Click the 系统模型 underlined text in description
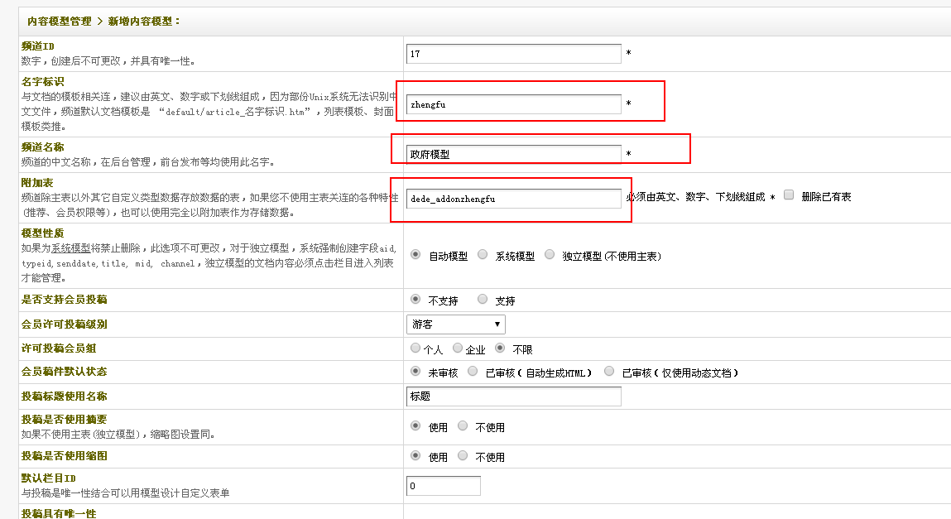The height and width of the screenshot is (519, 951). 71,248
